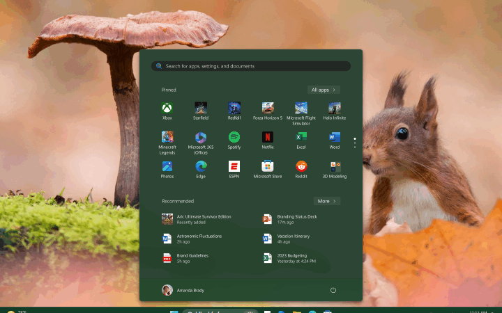Screen dimensions: 502x313
Task: Focus the Start menu search box
Action: 251,66
